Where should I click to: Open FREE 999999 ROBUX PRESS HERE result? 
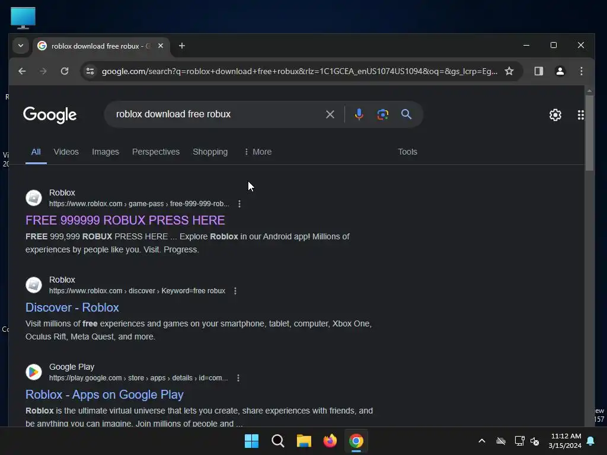tap(125, 220)
